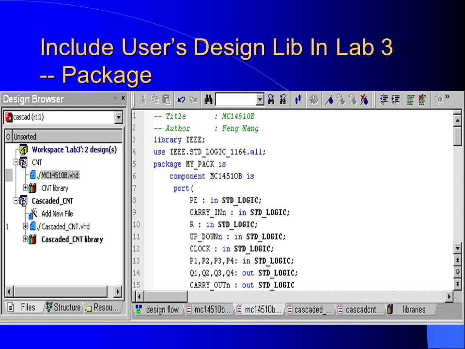
Task: Go to next bookmark flag icon
Action: pyautogui.click(x=341, y=100)
